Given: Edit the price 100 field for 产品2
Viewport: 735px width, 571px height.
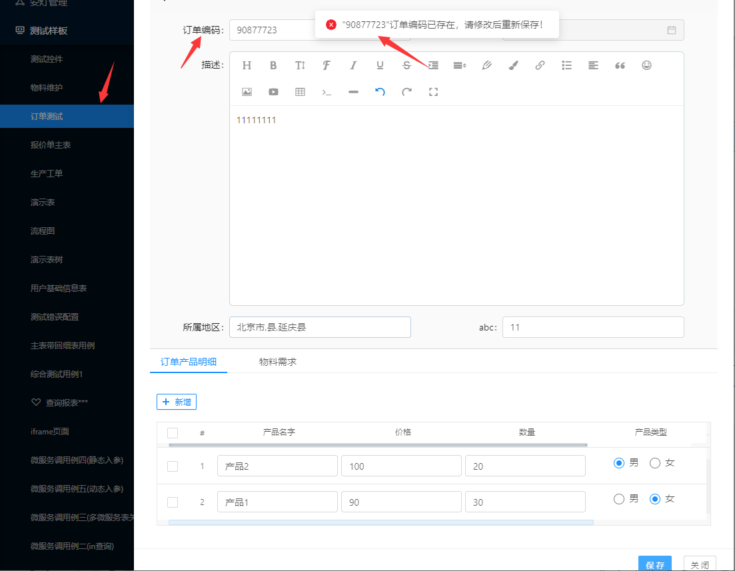Looking at the screenshot, I should click(401, 466).
